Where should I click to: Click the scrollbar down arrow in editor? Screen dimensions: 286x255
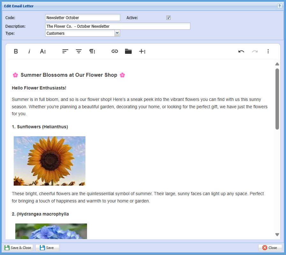277,235
